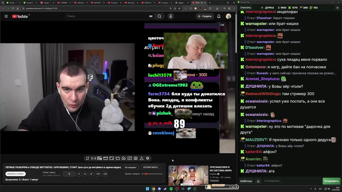Open the ЛУКСМАКСИКИ recommended video thumbnail
Viewport: 342px width, 192px height.
click(x=188, y=175)
